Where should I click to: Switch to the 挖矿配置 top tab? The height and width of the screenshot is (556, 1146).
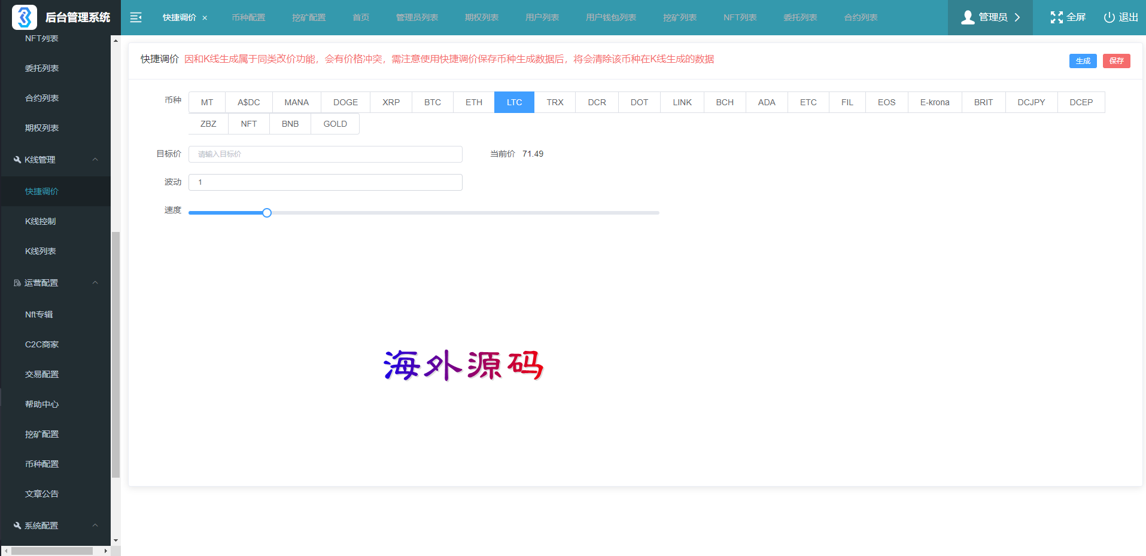click(x=309, y=17)
